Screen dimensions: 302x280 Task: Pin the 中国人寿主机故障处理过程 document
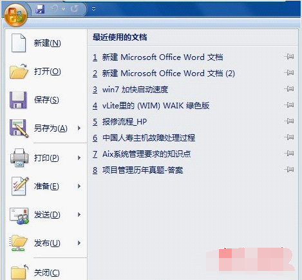coord(289,137)
